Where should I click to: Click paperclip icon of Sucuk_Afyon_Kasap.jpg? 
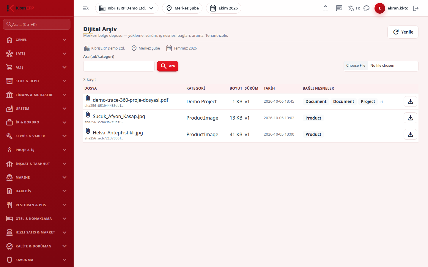88,115
